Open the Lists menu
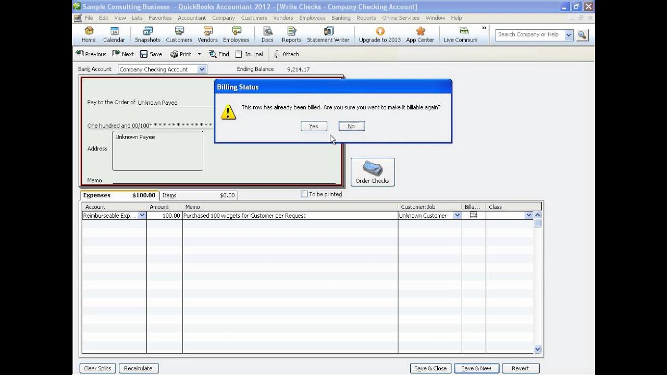 (x=137, y=18)
